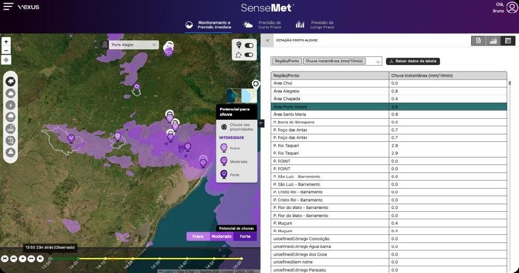This screenshot has width=519, height=273.
Task: Toggle the point markers switch
Action: pyautogui.click(x=249, y=46)
